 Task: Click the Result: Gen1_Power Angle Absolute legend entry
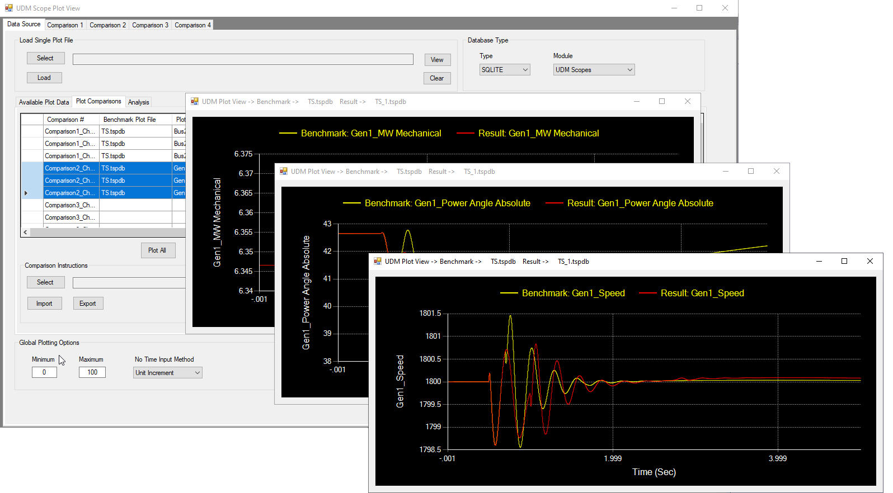click(629, 203)
